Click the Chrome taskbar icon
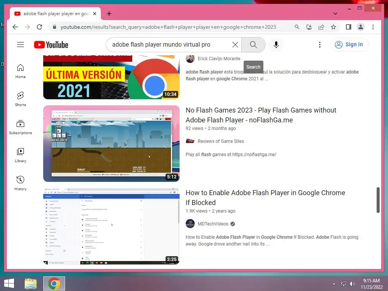This screenshot has height=291, width=388. [x=54, y=283]
